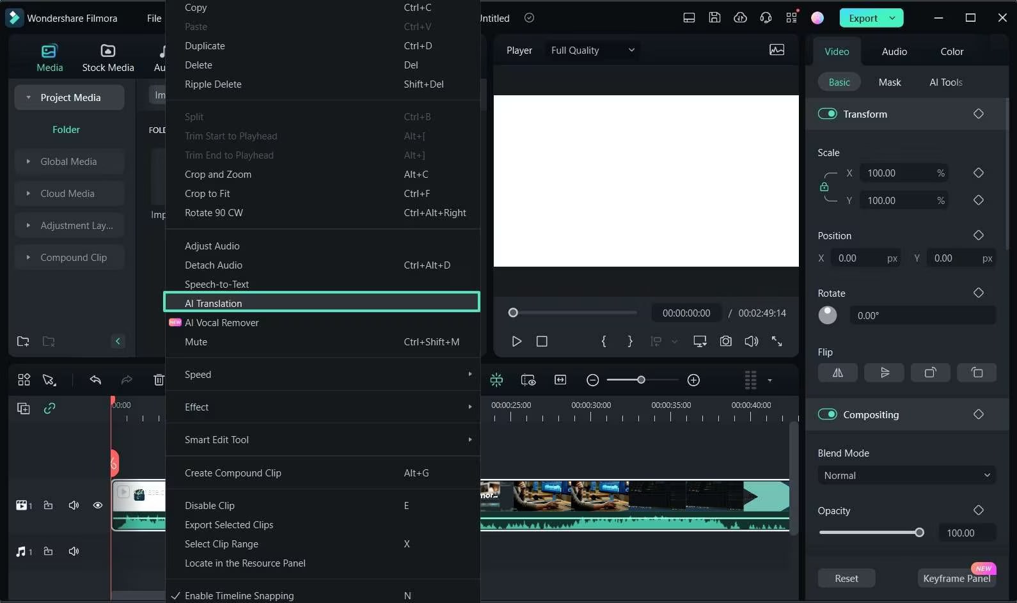This screenshot has height=603, width=1017.
Task: Open the Stock Media tab
Action: click(x=107, y=58)
